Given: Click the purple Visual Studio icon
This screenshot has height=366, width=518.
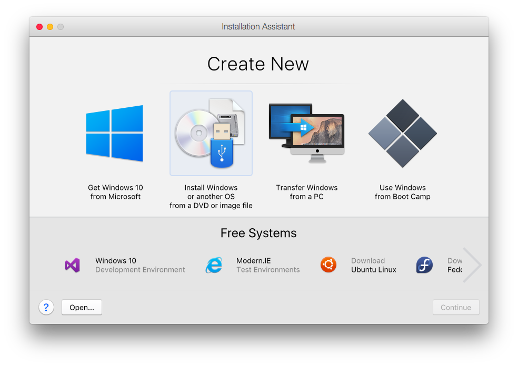Looking at the screenshot, I should (x=72, y=265).
